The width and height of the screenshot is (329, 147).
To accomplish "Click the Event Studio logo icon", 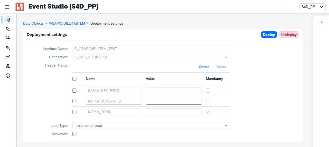I will (20, 7).
